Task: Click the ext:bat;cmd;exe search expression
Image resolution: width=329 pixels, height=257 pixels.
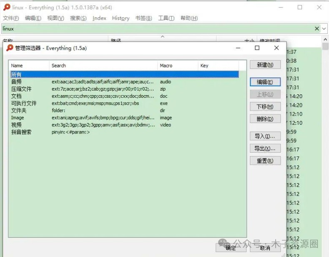Action: [95, 103]
